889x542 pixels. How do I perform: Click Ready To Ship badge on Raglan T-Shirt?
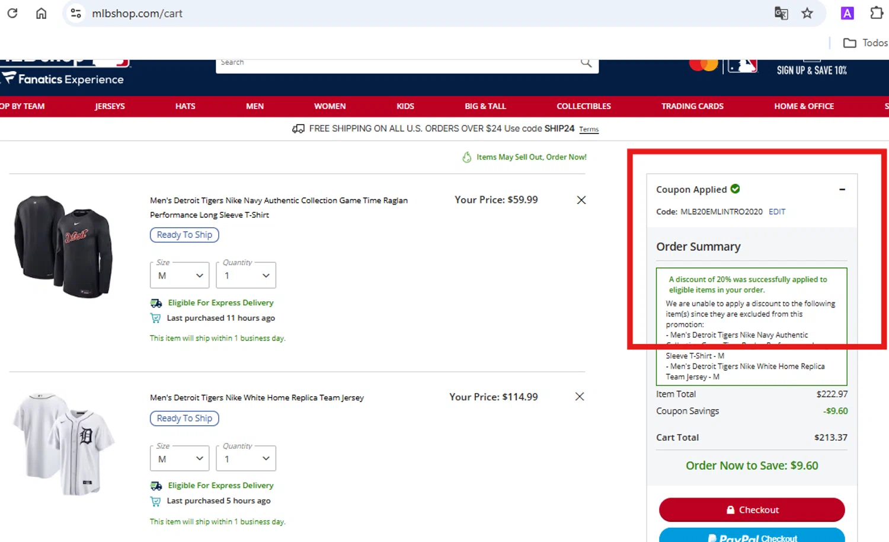point(184,235)
